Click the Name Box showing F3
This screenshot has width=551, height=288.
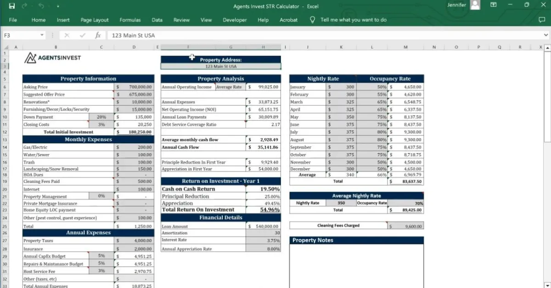[x=21, y=35]
